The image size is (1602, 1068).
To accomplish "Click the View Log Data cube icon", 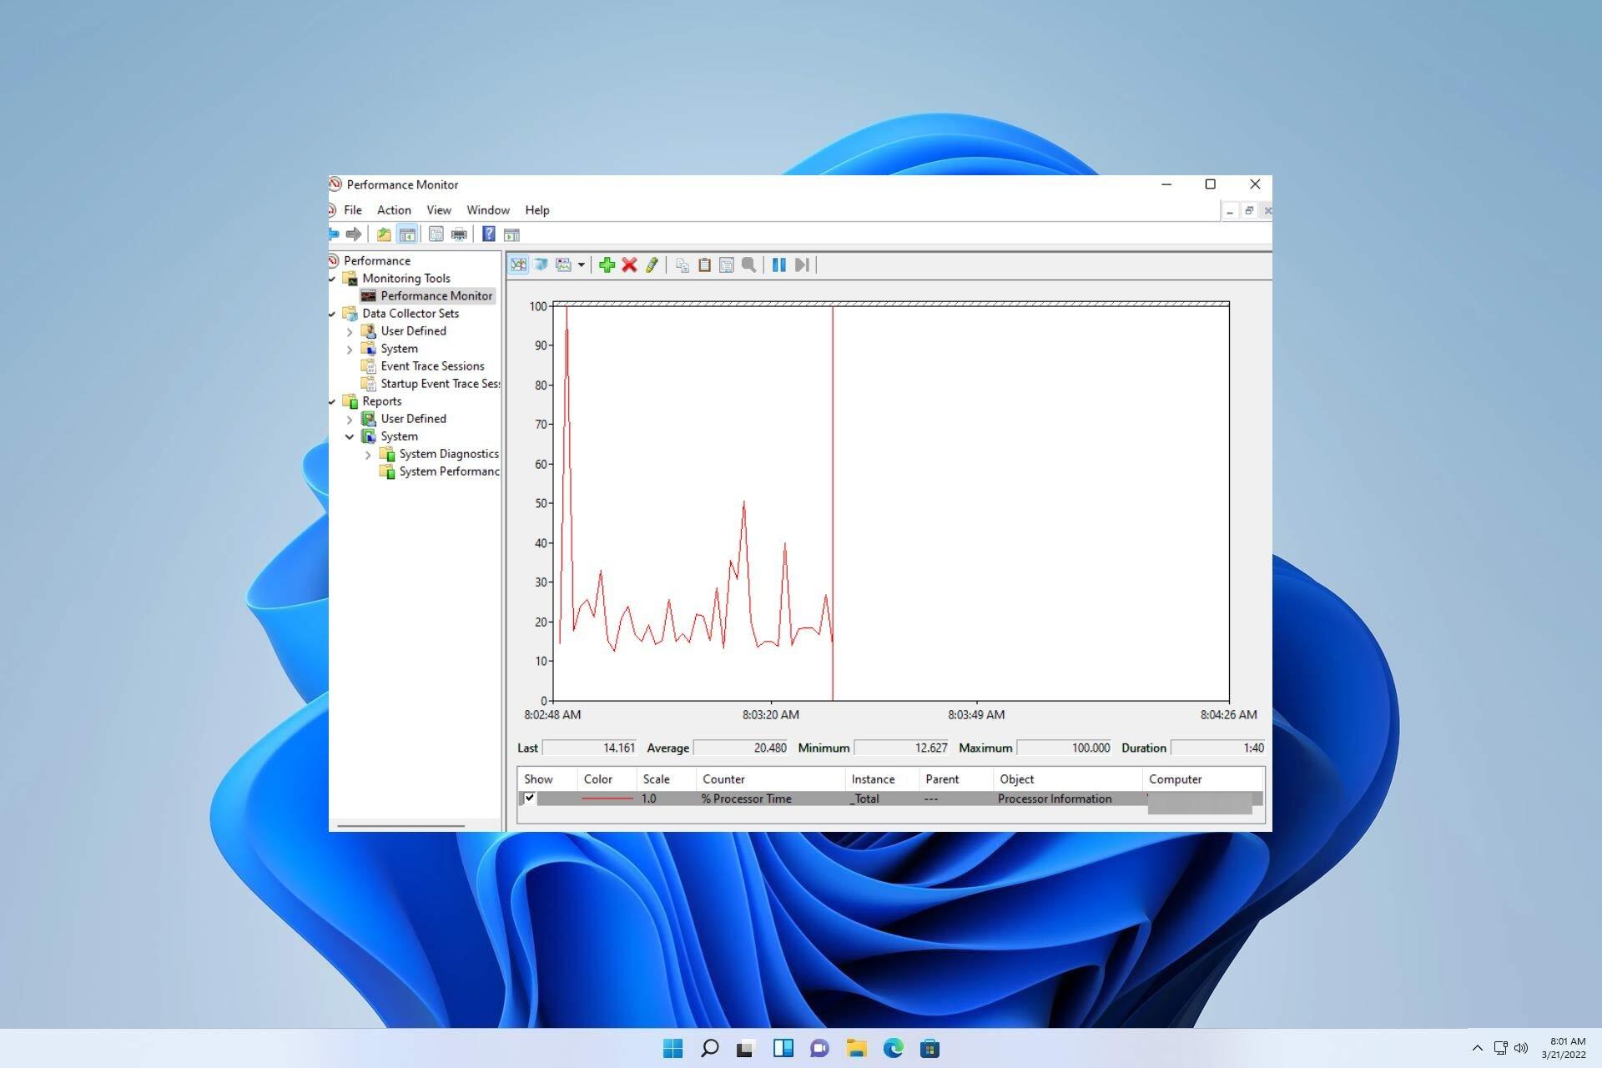I will pyautogui.click(x=541, y=264).
